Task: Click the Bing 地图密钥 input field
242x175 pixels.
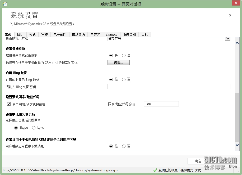Action: [169, 87]
